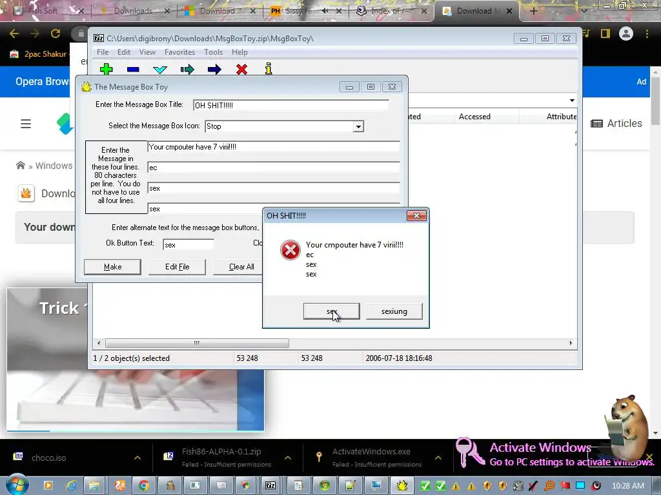Click the browser side panel icon

coord(605,34)
